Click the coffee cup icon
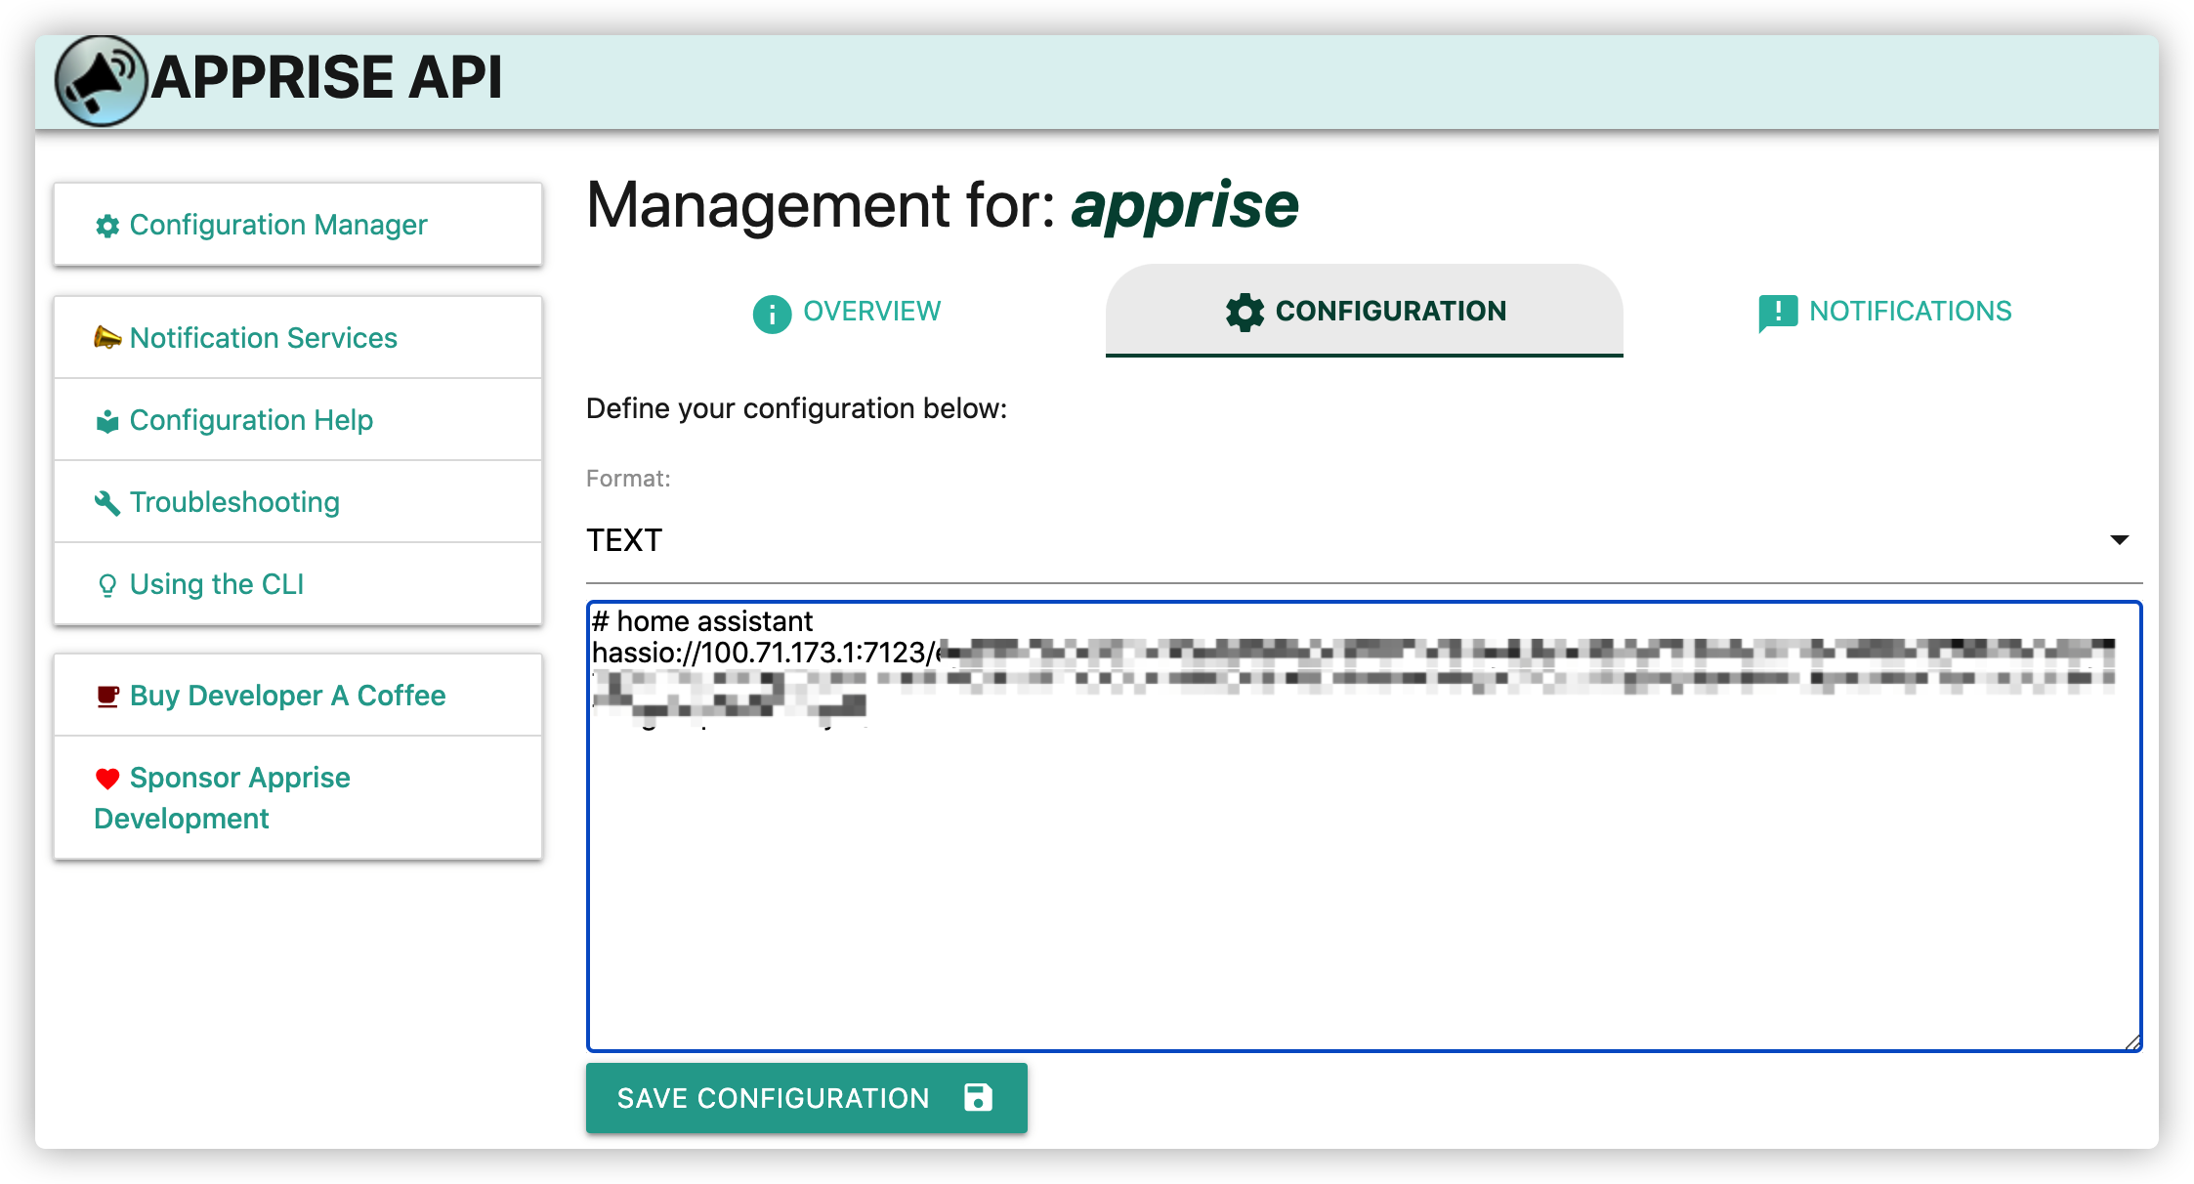Screen dimensions: 2194x1184 coord(107,697)
